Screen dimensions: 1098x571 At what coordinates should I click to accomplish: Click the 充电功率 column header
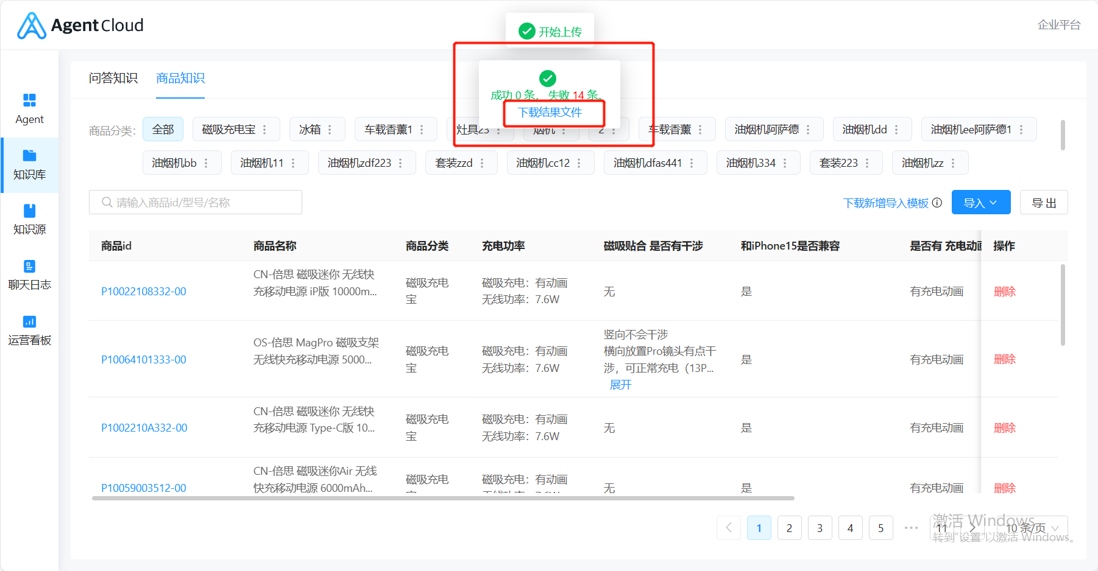[503, 246]
